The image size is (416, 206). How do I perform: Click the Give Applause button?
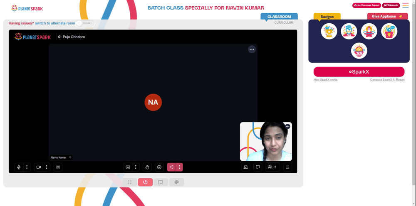click(387, 17)
